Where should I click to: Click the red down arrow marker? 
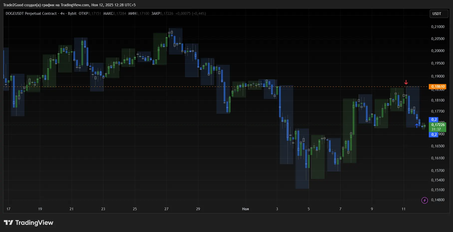click(x=406, y=82)
